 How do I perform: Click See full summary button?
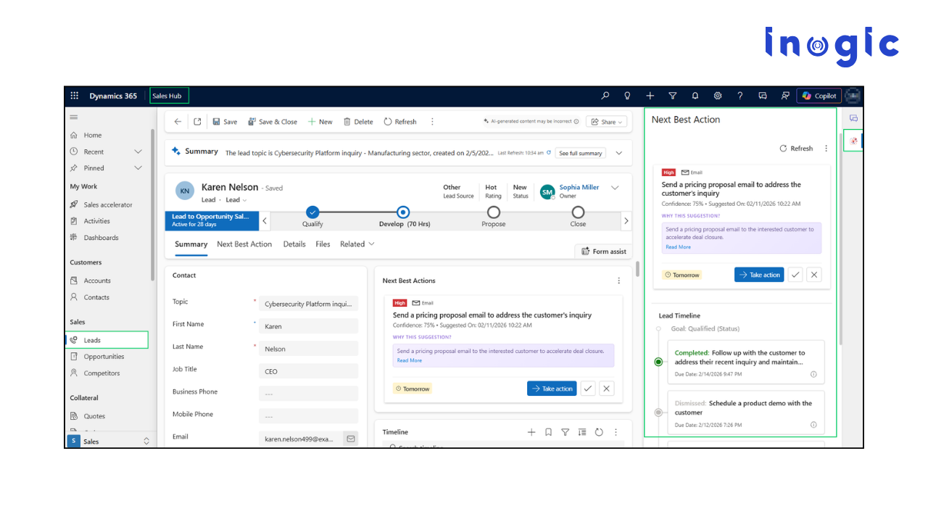tap(581, 153)
